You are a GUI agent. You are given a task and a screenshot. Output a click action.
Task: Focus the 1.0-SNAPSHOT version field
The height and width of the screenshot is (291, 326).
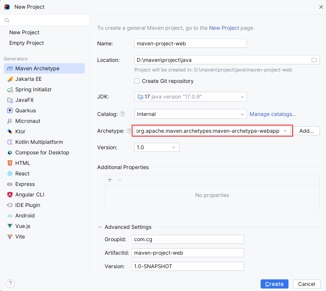point(188,266)
